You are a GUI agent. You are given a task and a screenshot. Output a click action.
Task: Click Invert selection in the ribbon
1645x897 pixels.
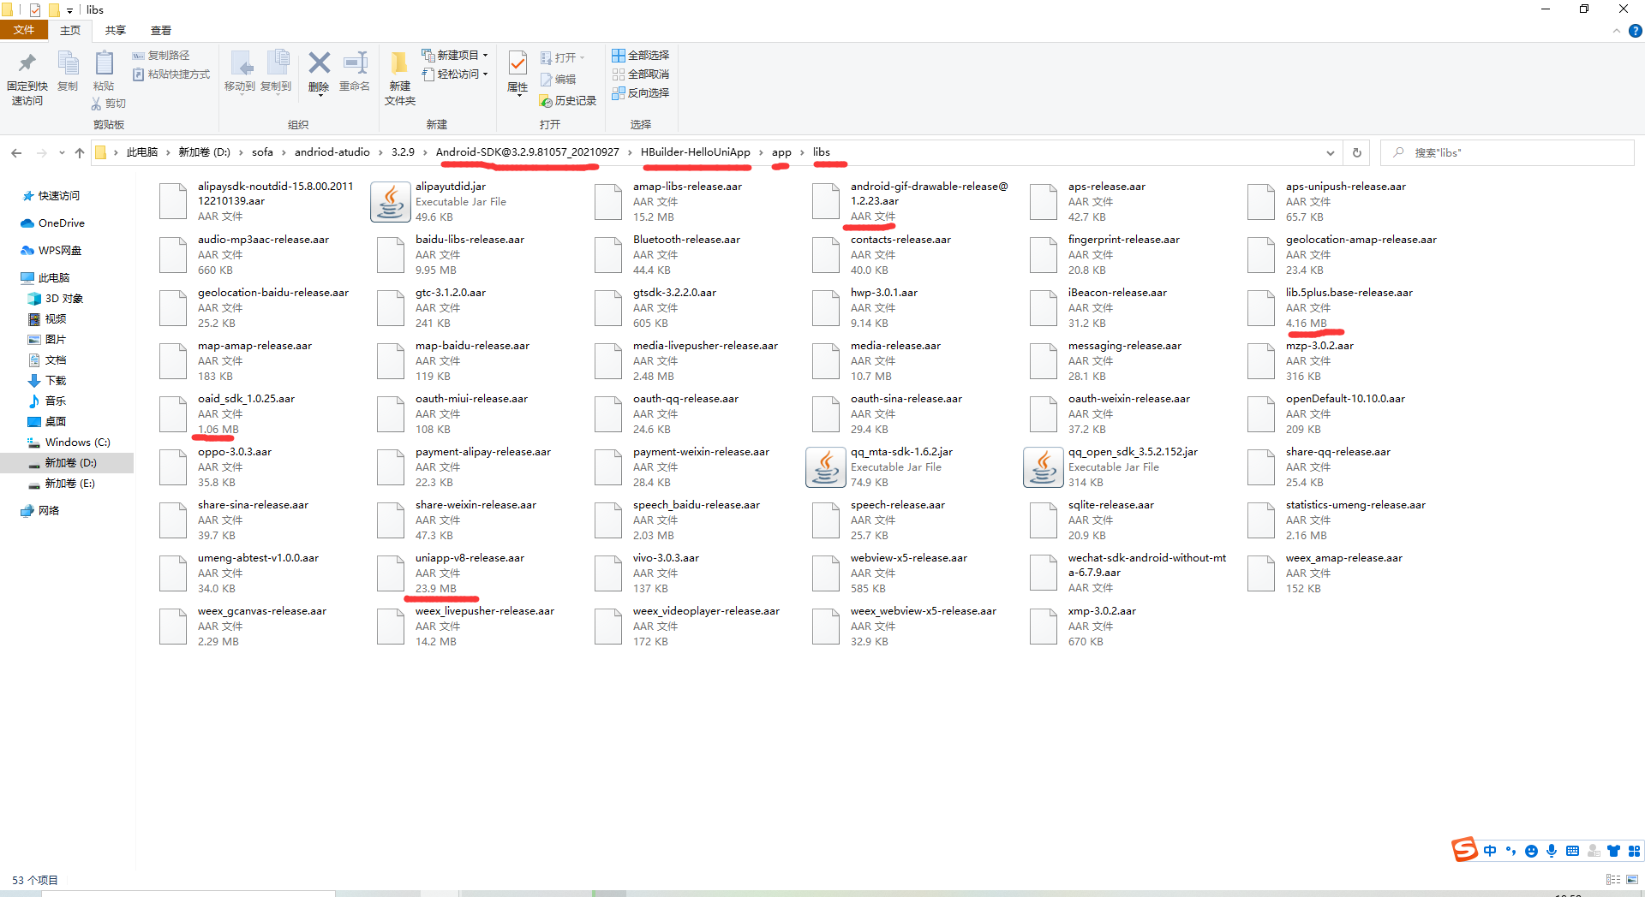[640, 93]
